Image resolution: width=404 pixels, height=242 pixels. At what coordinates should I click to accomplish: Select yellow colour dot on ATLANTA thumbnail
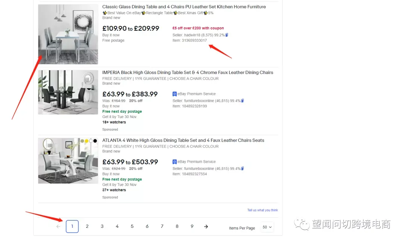tap(86, 141)
